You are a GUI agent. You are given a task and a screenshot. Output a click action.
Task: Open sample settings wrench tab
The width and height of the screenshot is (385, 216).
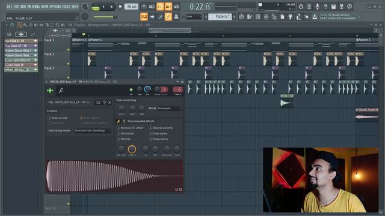tap(61, 91)
